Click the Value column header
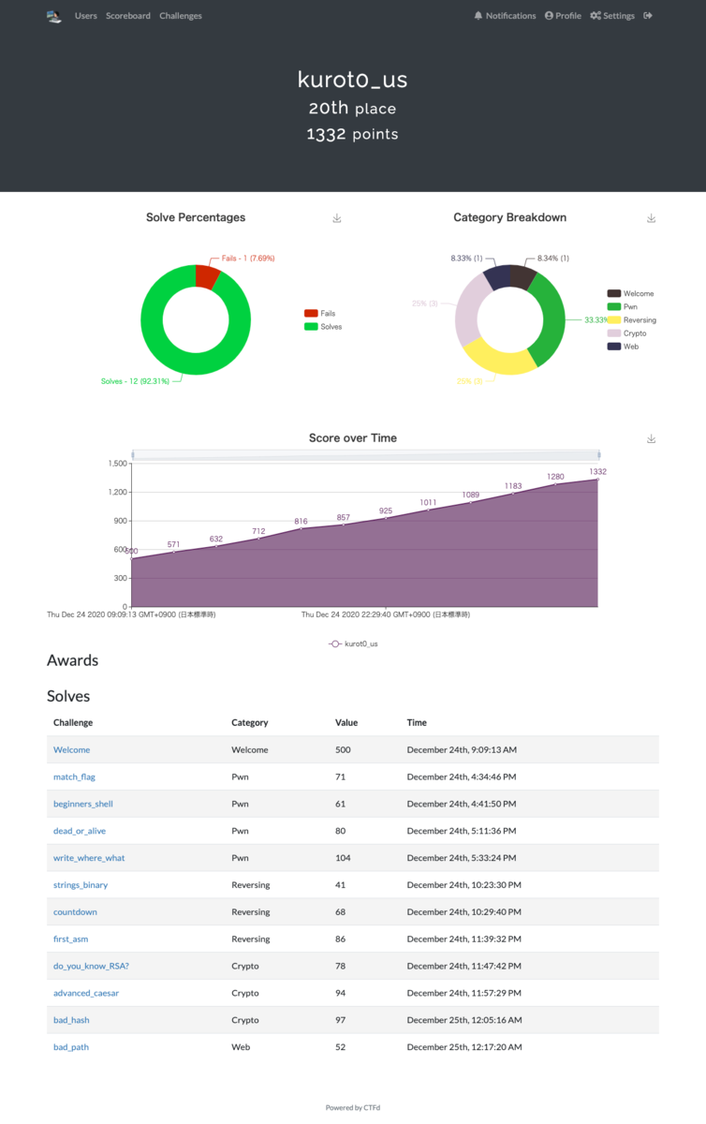 click(346, 723)
